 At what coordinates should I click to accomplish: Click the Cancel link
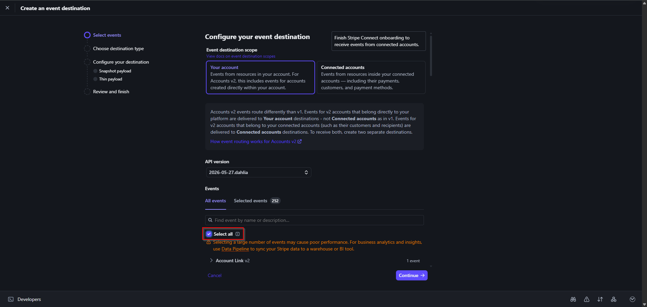click(x=214, y=275)
